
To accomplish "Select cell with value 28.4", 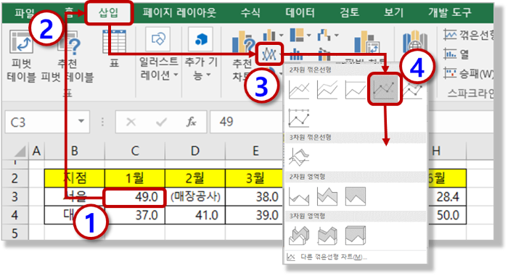I will pyautogui.click(x=447, y=197).
